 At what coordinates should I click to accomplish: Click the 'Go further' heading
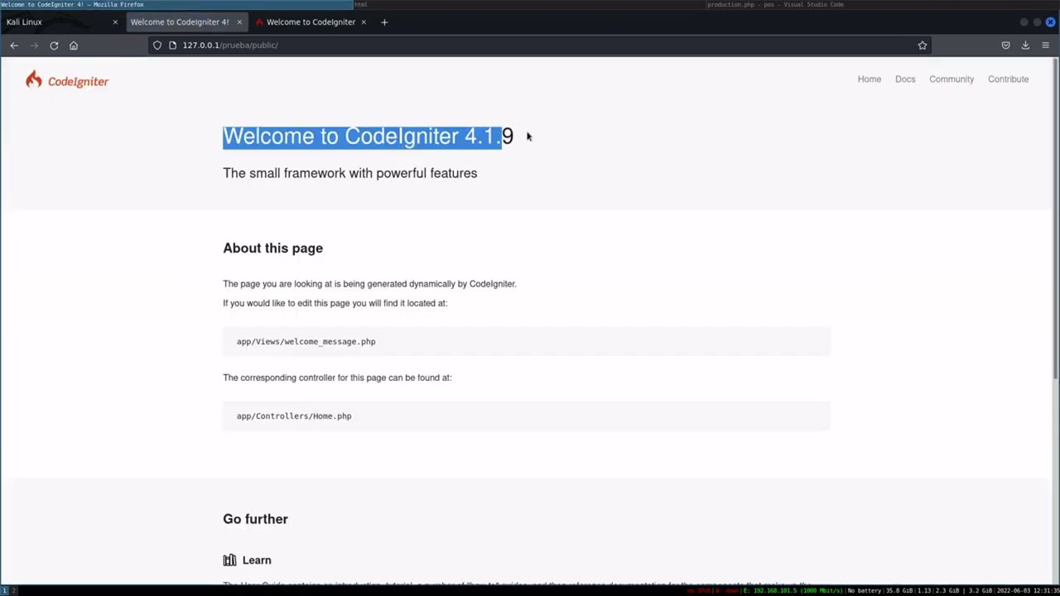255,519
